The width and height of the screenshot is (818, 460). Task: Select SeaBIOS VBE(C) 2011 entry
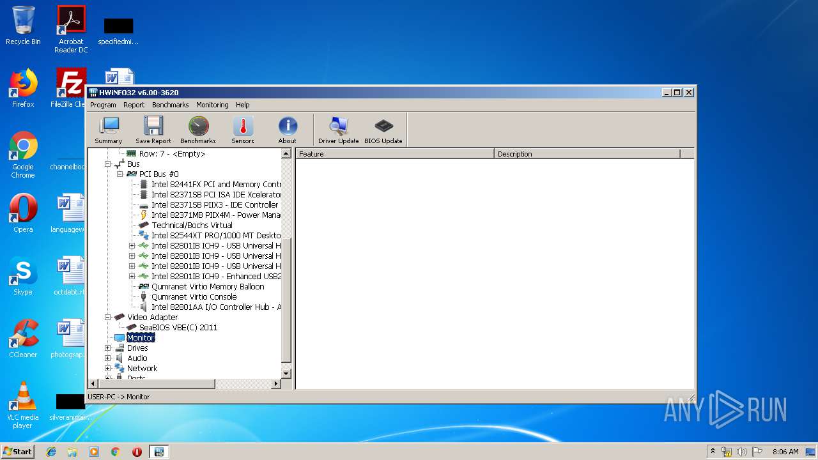[178, 328]
